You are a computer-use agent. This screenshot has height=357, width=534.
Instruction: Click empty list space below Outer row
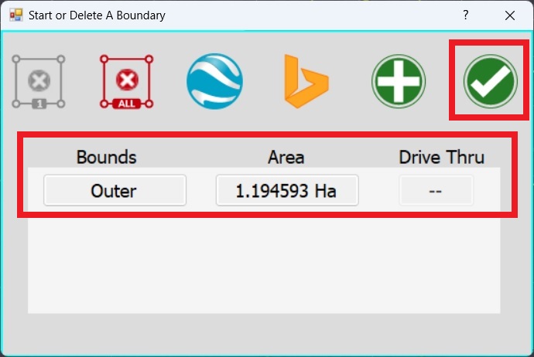tap(263, 263)
